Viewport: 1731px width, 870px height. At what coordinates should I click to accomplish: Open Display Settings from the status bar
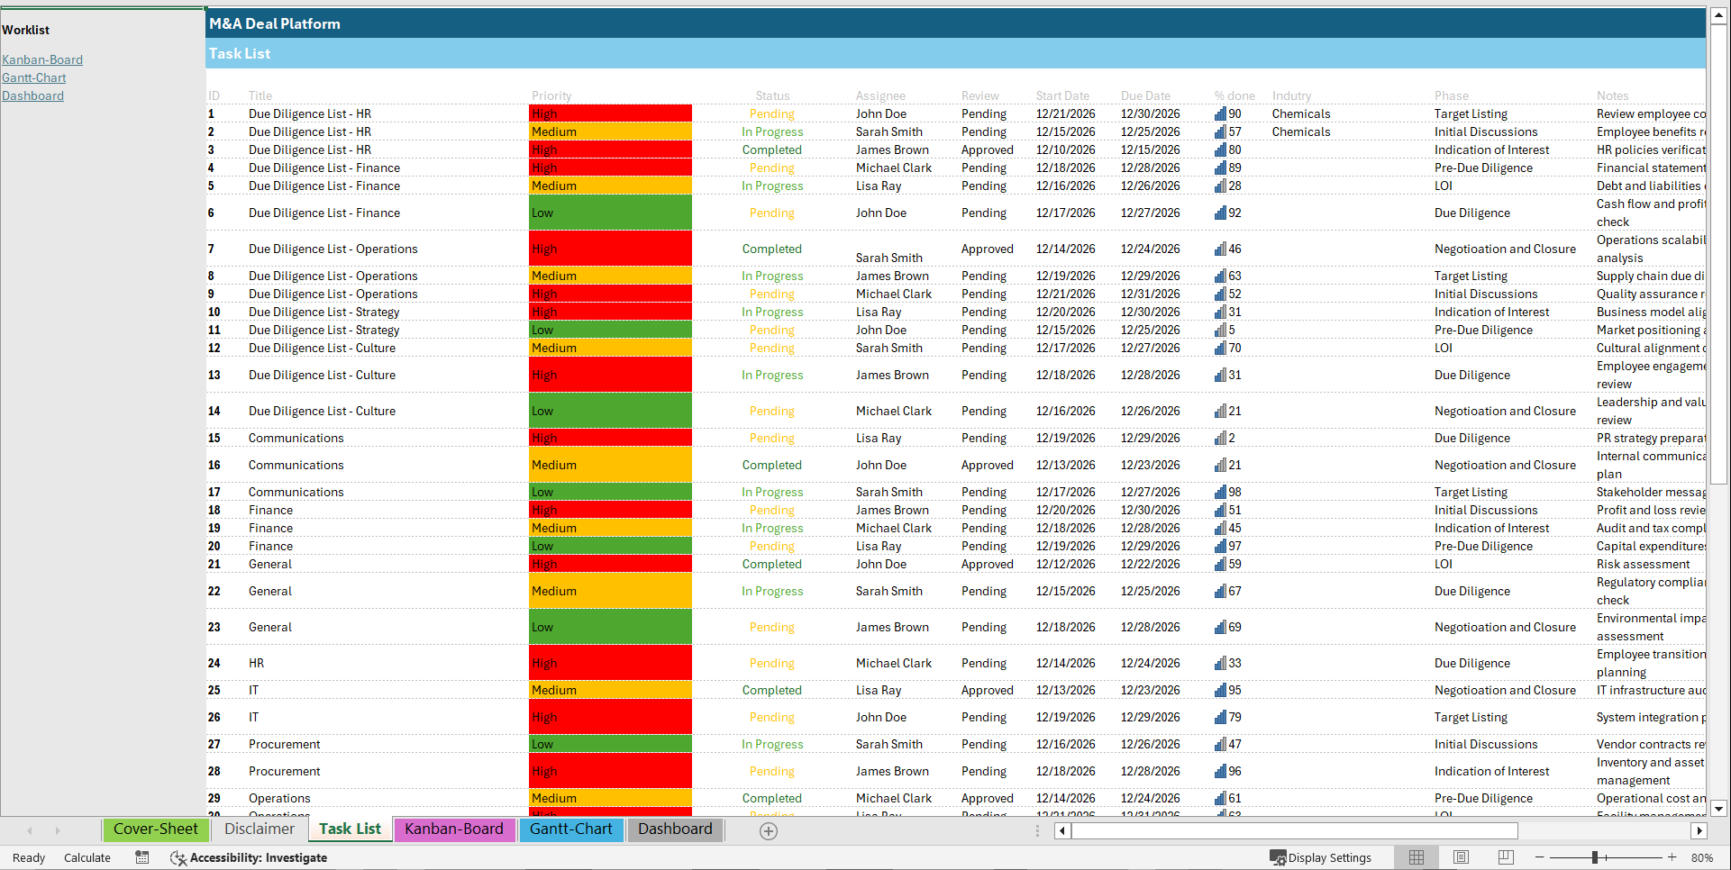click(1321, 857)
